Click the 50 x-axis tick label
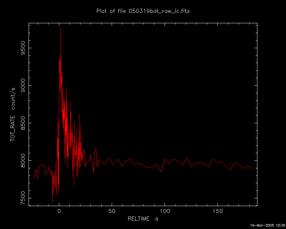286x229 pixels. [112, 211]
